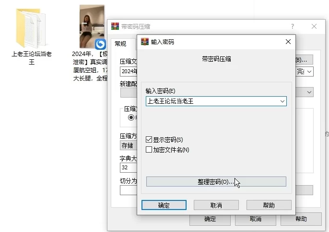Confirm password with the dialog's 确定 button
The height and width of the screenshot is (232, 329).
164,205
